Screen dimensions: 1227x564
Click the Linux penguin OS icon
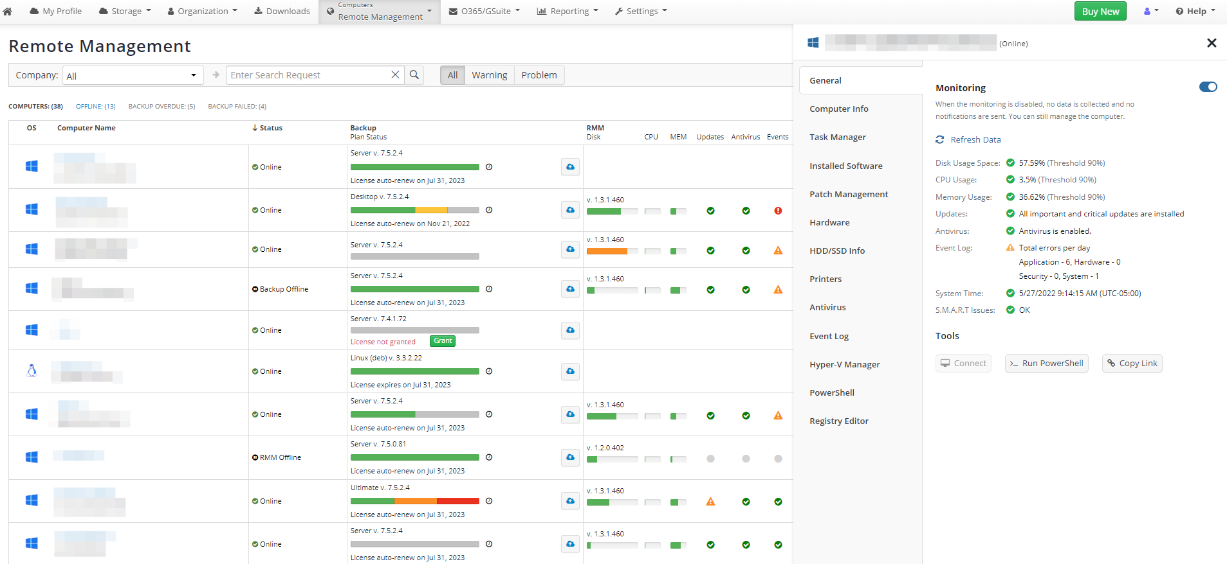coord(32,371)
